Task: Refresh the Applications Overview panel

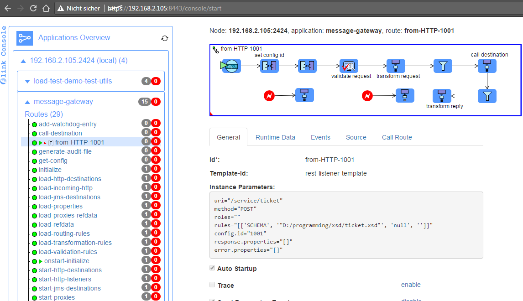Action: [165, 38]
